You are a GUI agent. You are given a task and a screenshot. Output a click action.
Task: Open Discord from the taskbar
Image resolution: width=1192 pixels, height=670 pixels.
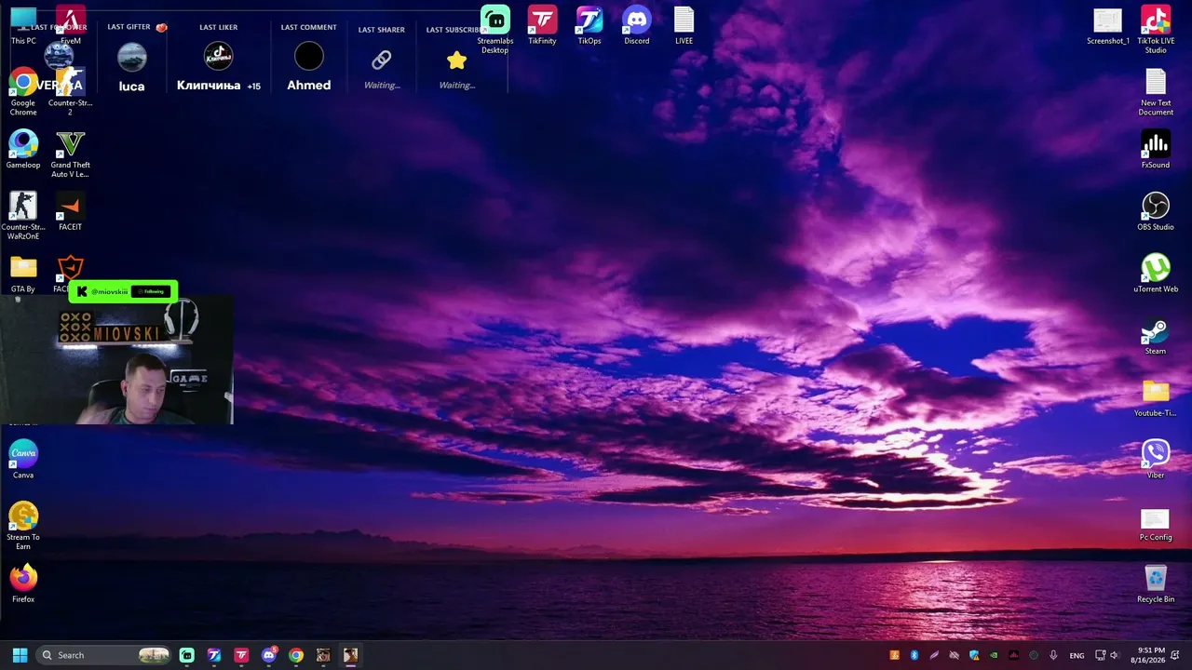click(x=269, y=655)
